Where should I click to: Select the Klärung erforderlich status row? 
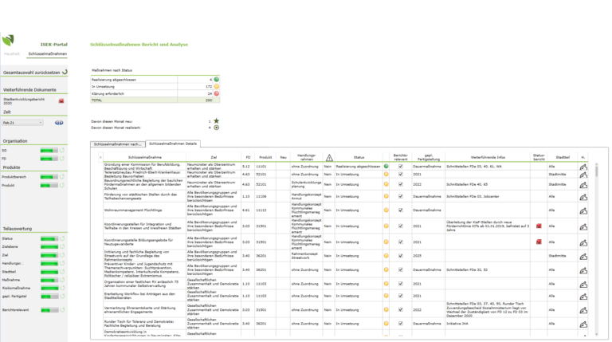[155, 93]
